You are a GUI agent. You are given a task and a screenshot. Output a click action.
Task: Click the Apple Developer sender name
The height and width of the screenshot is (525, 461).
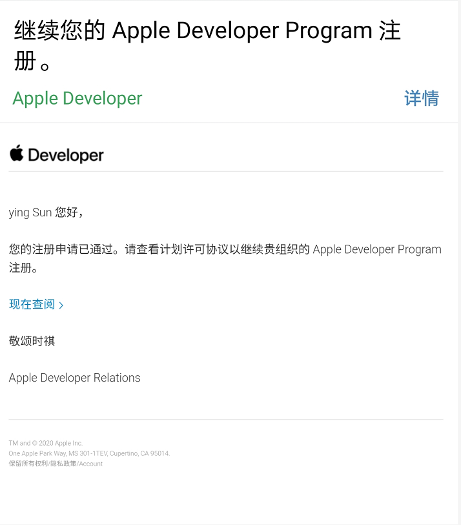77,98
